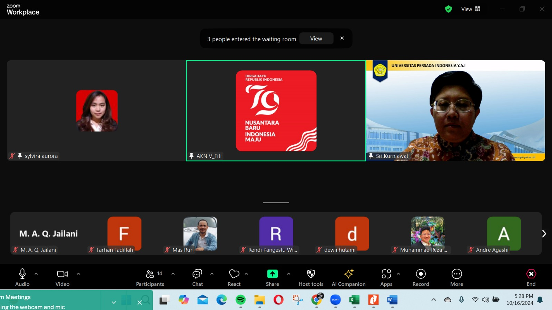Screen dimensions: 552x310
Task: Launch AI Companion
Action: click(x=348, y=277)
